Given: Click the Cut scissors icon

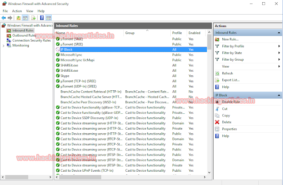Looking at the screenshot, I should (x=217, y=109).
